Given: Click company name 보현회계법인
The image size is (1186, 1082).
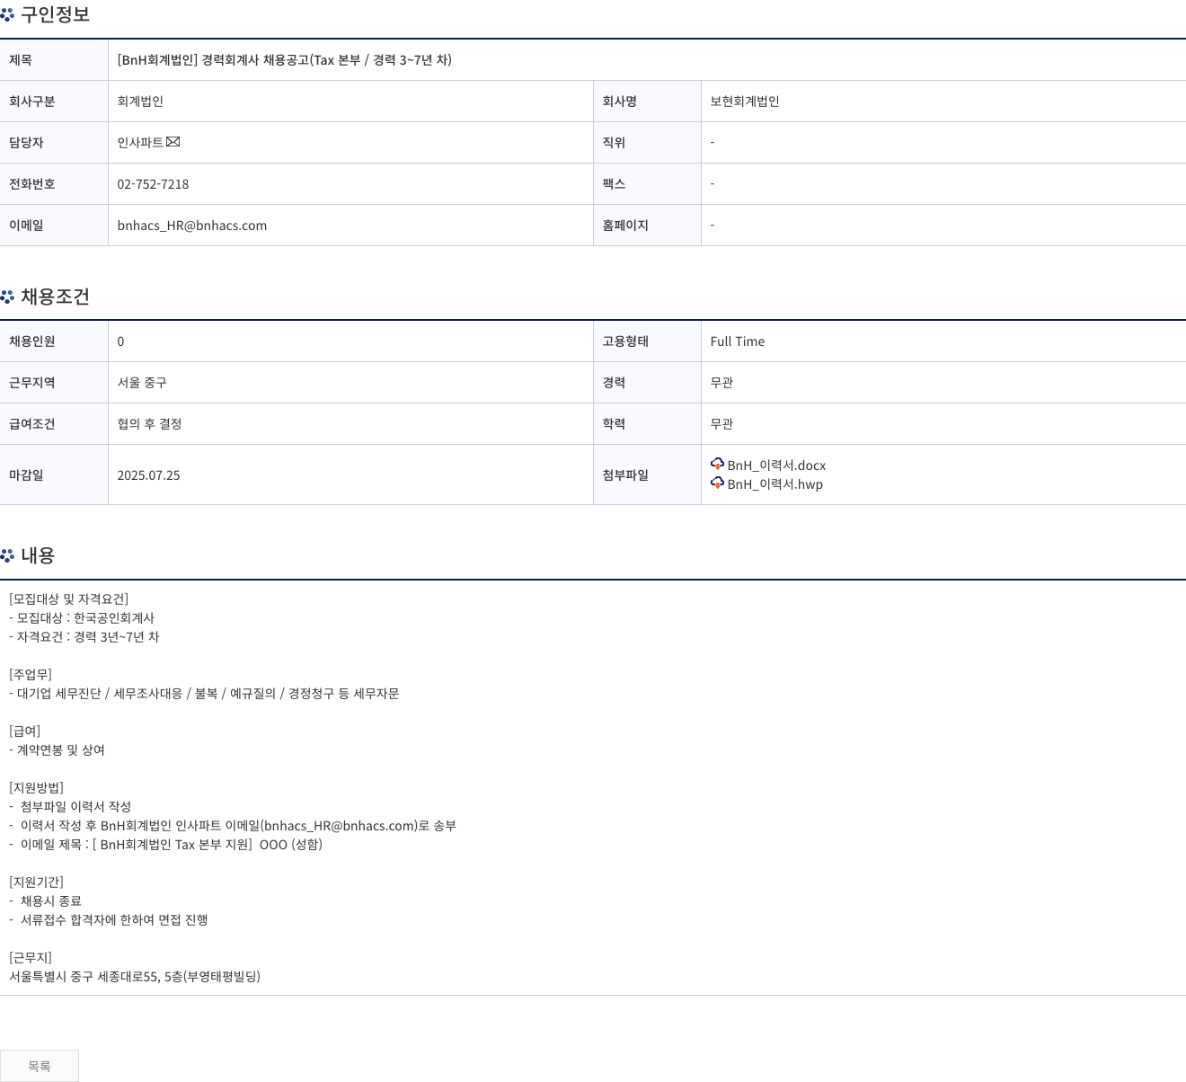Looking at the screenshot, I should 745,102.
